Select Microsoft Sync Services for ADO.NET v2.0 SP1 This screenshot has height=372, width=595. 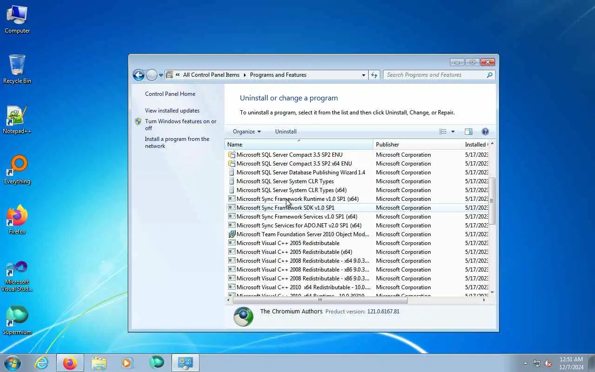357,226
